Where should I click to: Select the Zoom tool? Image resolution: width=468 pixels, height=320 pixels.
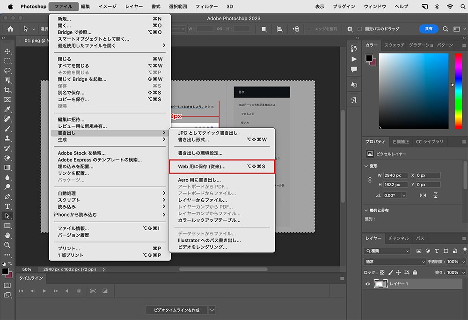[x=7, y=243]
